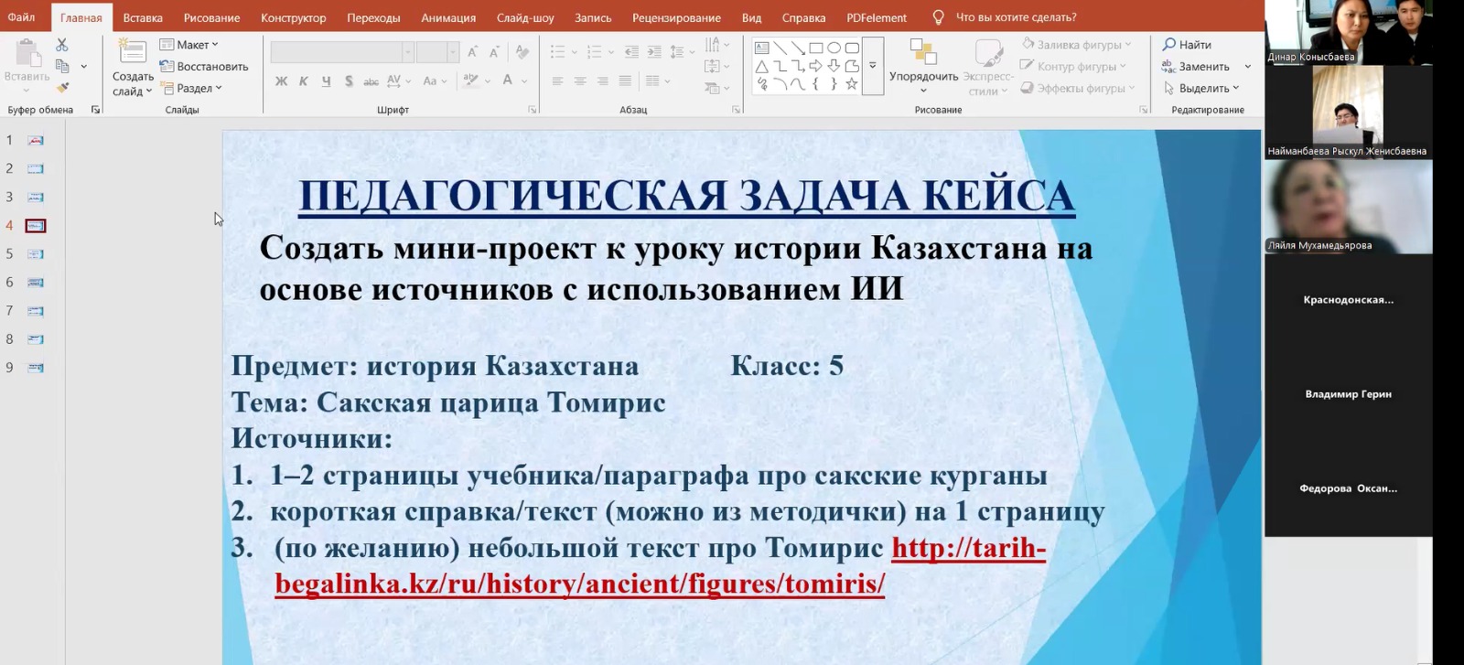Open the tarih-begalinka.kz Tomiris hyperlink
Screen dimensions: 1464x665
pos(579,583)
